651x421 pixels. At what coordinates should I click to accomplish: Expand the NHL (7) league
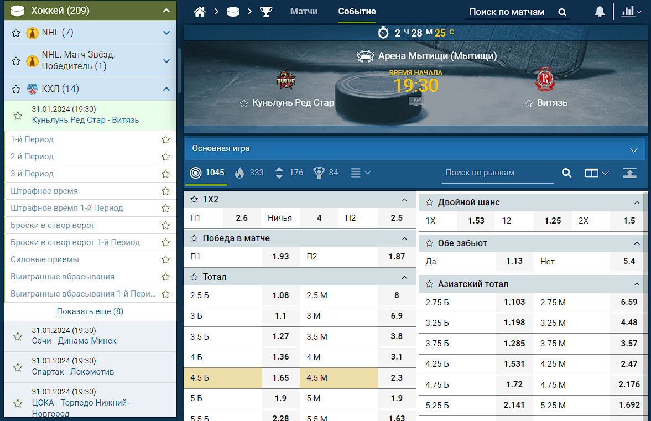pyautogui.click(x=166, y=33)
